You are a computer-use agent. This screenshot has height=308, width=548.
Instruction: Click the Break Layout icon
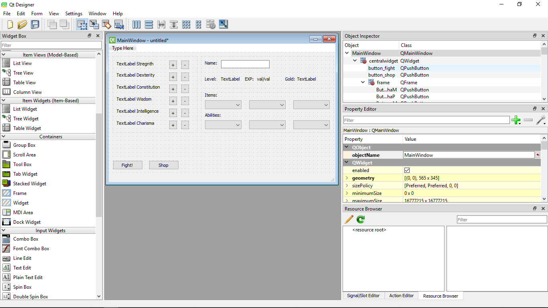pos(211,24)
